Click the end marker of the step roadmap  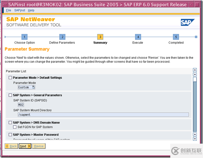point(196,37)
